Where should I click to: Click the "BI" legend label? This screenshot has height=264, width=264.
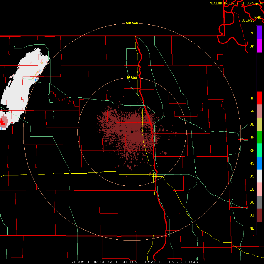click(x=252, y=215)
